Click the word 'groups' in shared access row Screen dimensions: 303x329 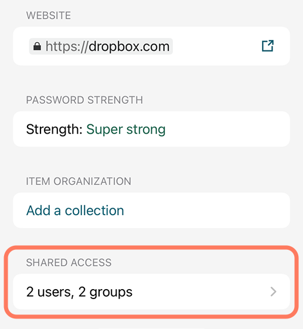[111, 292]
